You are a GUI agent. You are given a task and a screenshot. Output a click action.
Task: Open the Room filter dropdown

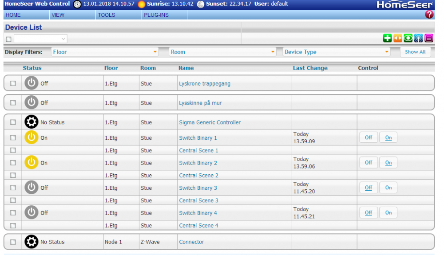[223, 52]
